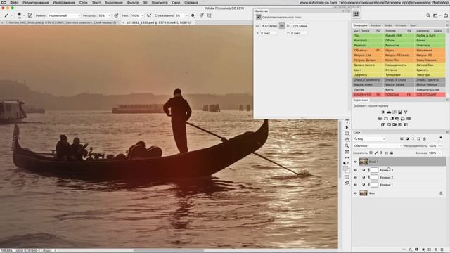Toggle lock transparent pixels

coord(371,153)
